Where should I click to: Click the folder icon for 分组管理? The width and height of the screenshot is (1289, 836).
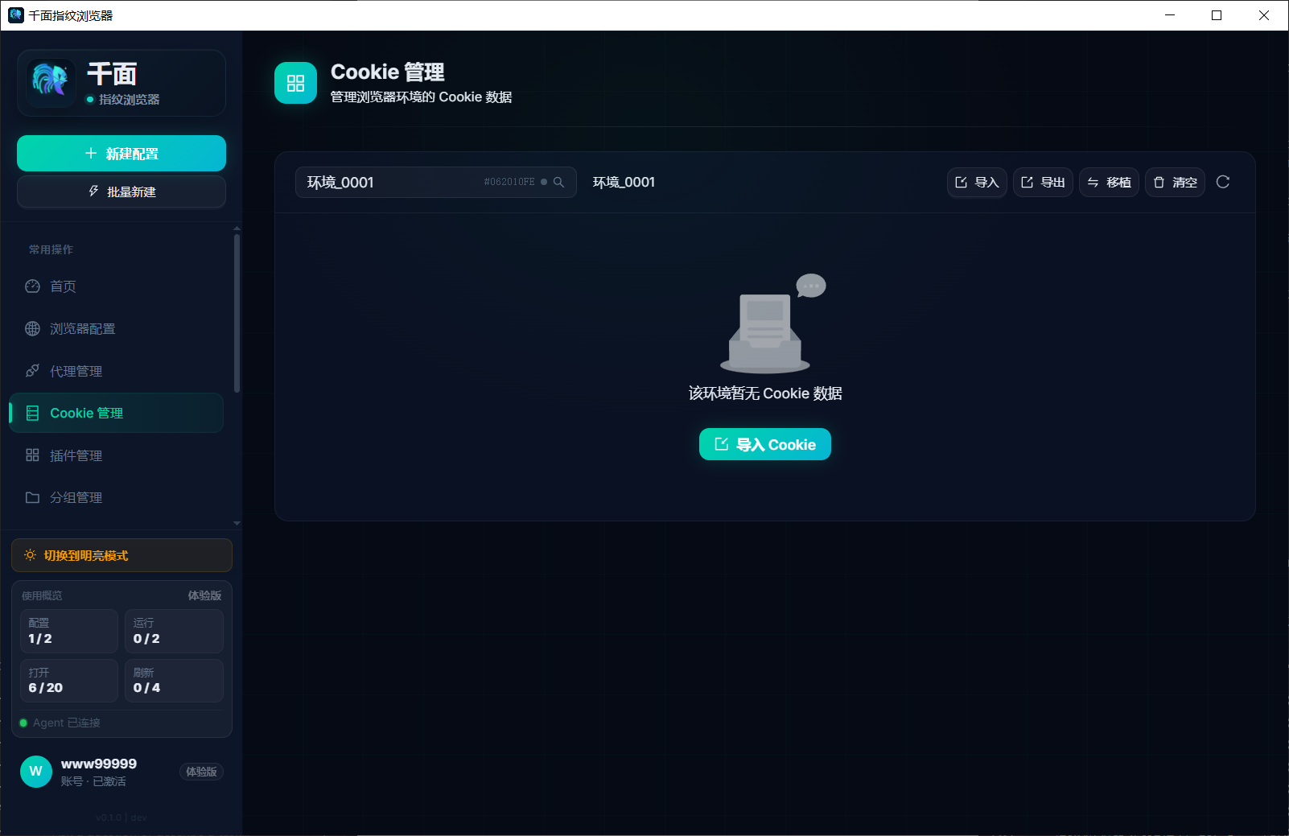[x=32, y=497]
